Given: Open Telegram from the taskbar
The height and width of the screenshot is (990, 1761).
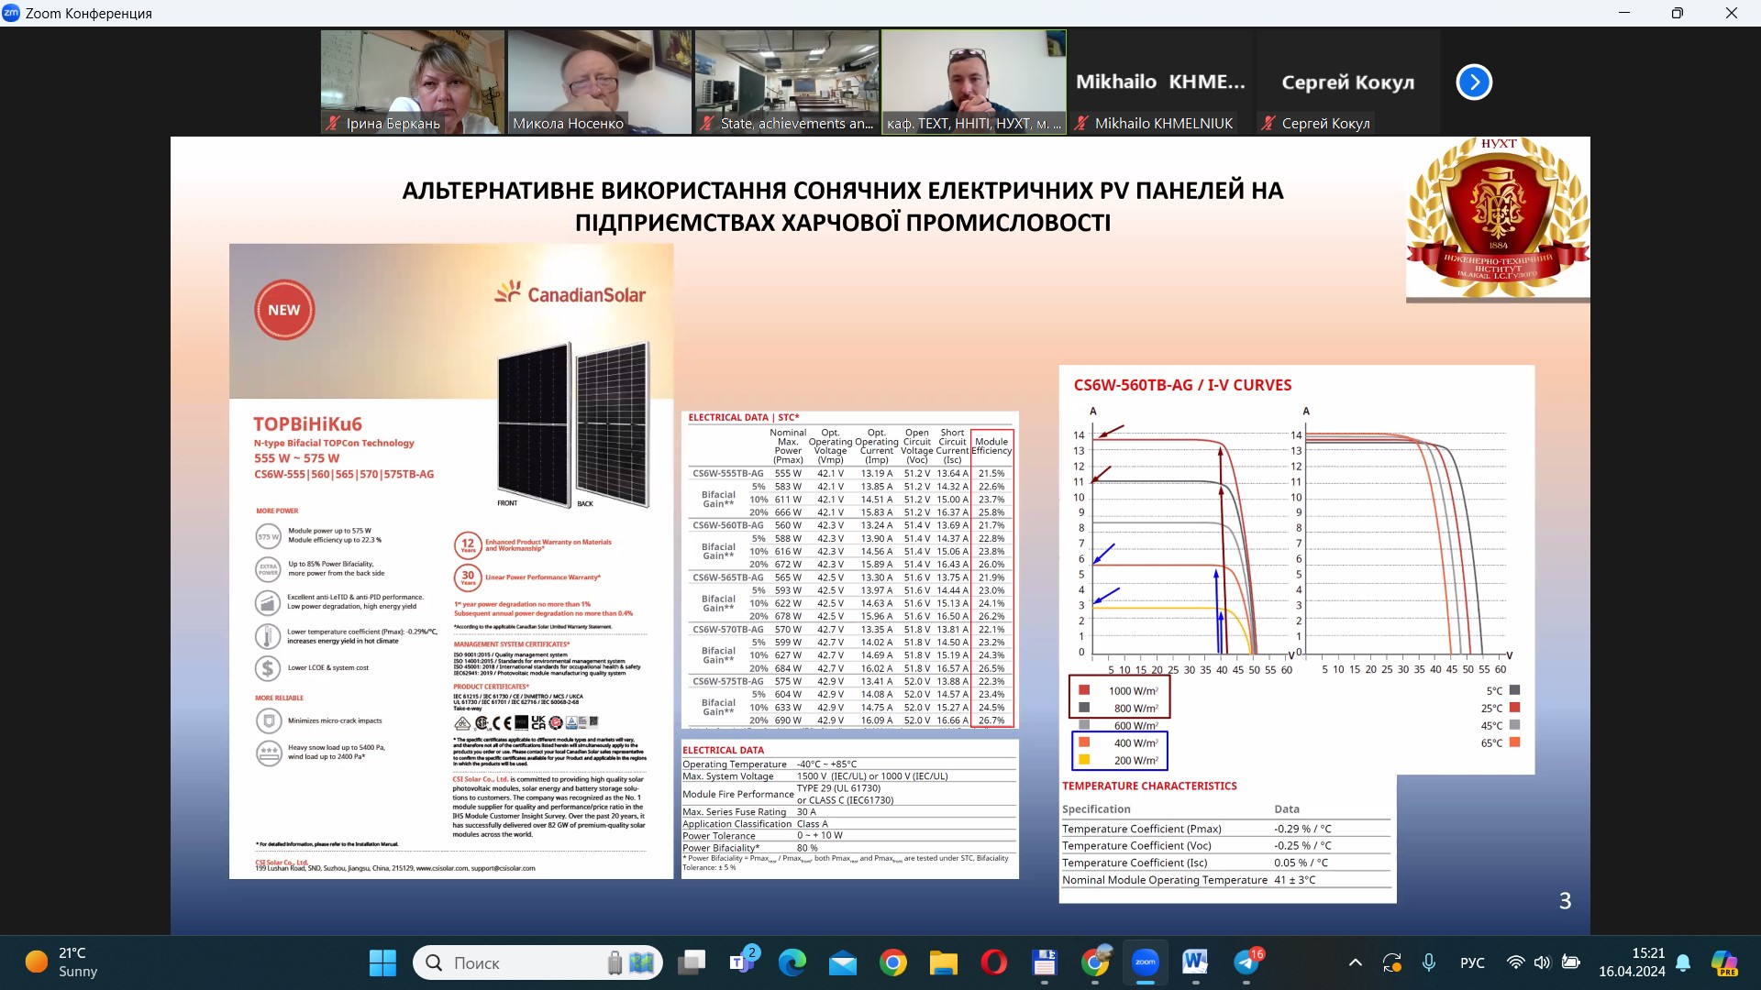Looking at the screenshot, I should (x=1246, y=962).
